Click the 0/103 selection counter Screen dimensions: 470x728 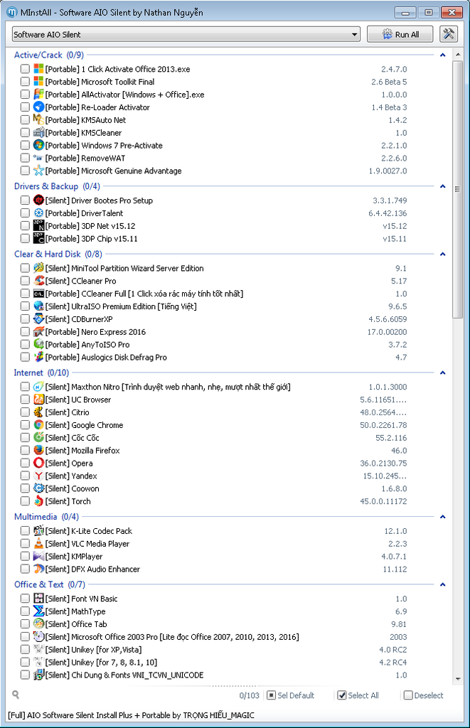point(250,695)
